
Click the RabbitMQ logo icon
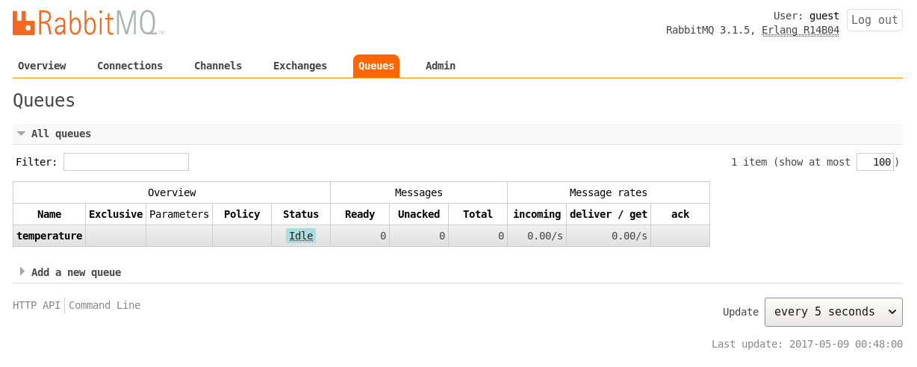(x=24, y=22)
